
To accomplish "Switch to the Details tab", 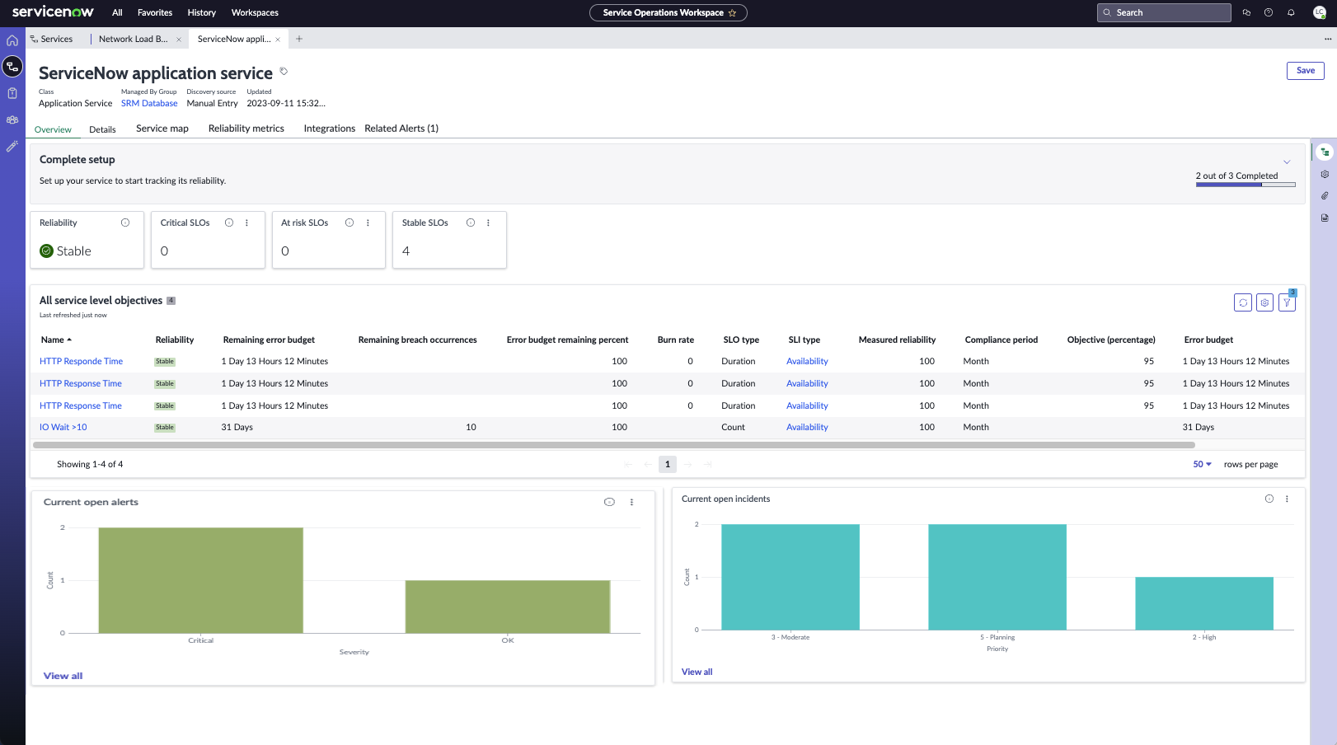I will pos(102,129).
